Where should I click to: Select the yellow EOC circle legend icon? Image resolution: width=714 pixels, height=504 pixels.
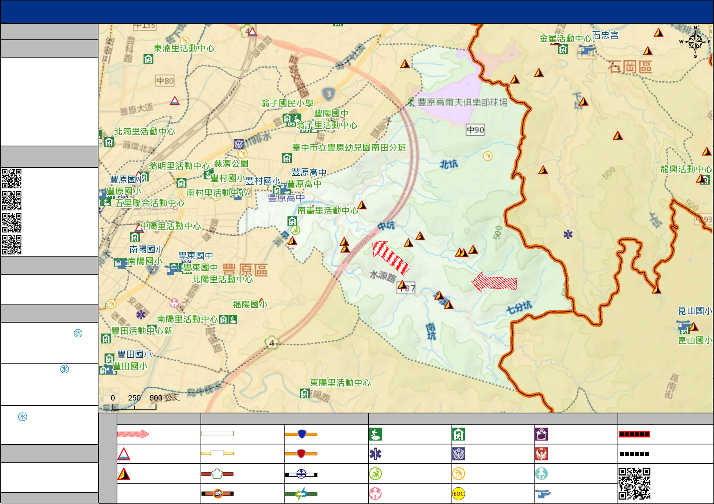(459, 494)
